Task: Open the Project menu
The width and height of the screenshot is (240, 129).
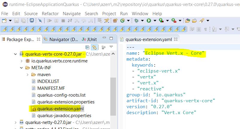Action: click(109, 14)
